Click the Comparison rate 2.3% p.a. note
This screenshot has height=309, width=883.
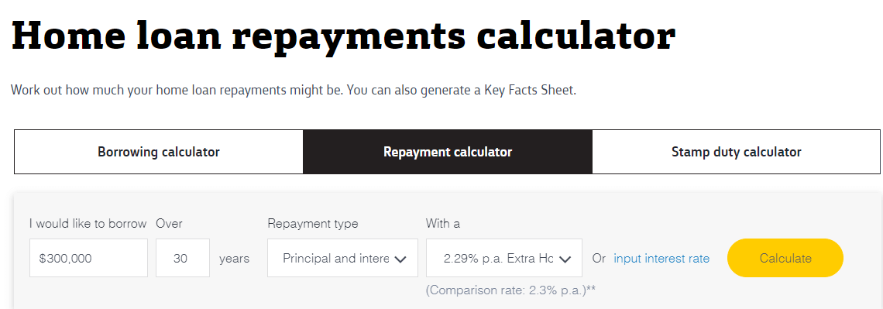[510, 290]
